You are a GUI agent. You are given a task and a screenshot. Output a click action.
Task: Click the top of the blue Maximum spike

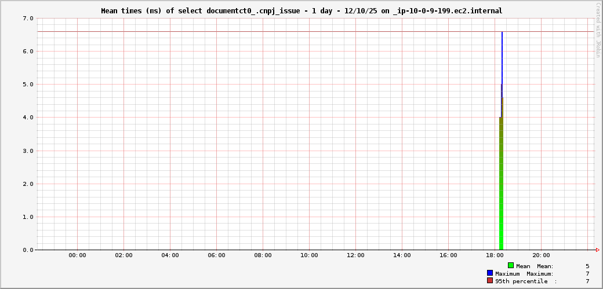pos(502,33)
